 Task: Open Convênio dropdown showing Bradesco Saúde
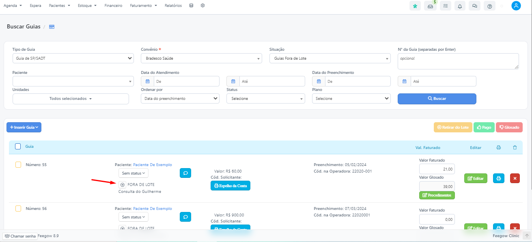pyautogui.click(x=201, y=58)
